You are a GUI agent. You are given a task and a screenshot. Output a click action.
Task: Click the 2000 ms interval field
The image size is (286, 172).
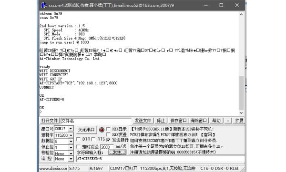[107, 147]
